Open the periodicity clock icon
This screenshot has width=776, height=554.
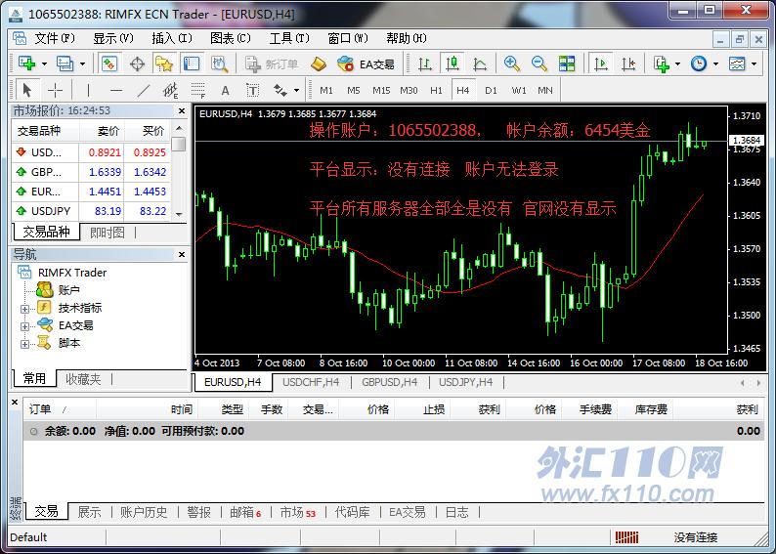tap(699, 64)
